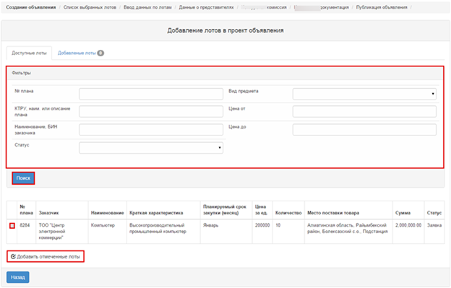Click the Компьютер name cell
This screenshot has height=288, width=451.
(x=107, y=232)
